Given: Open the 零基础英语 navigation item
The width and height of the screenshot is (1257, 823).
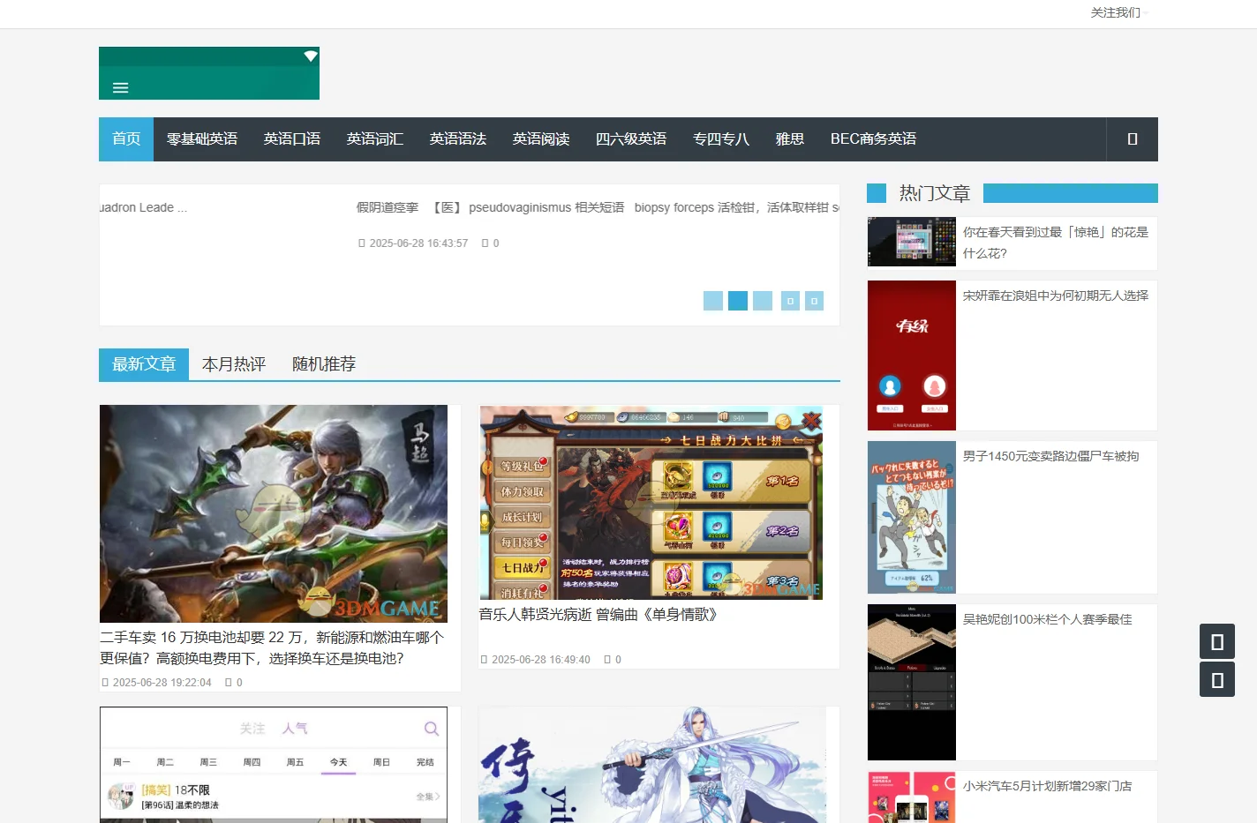Looking at the screenshot, I should [x=202, y=139].
